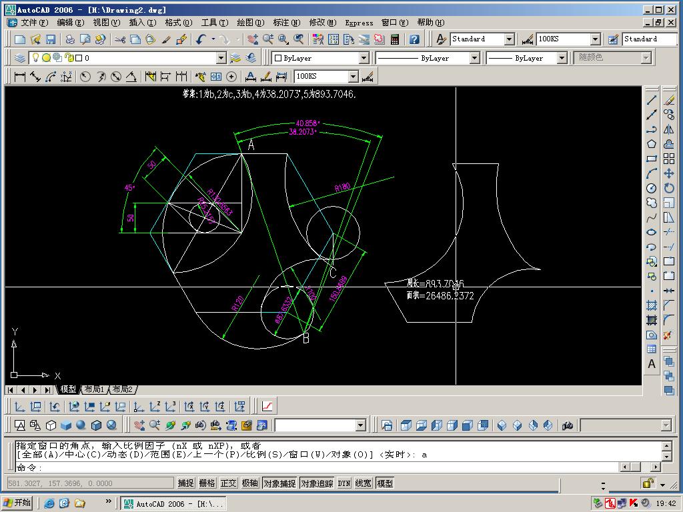
Task: Click the 开始 Start button
Action: point(17,503)
